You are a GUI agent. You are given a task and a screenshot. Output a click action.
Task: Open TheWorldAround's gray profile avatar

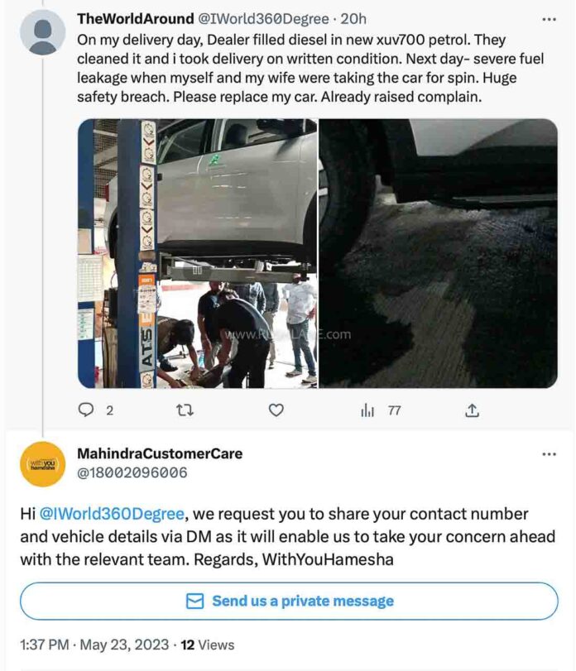click(42, 34)
